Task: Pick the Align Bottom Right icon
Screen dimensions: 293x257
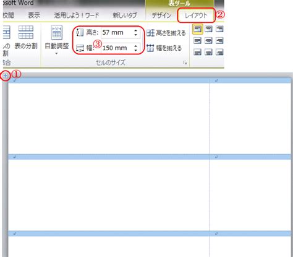Action: pos(219,52)
